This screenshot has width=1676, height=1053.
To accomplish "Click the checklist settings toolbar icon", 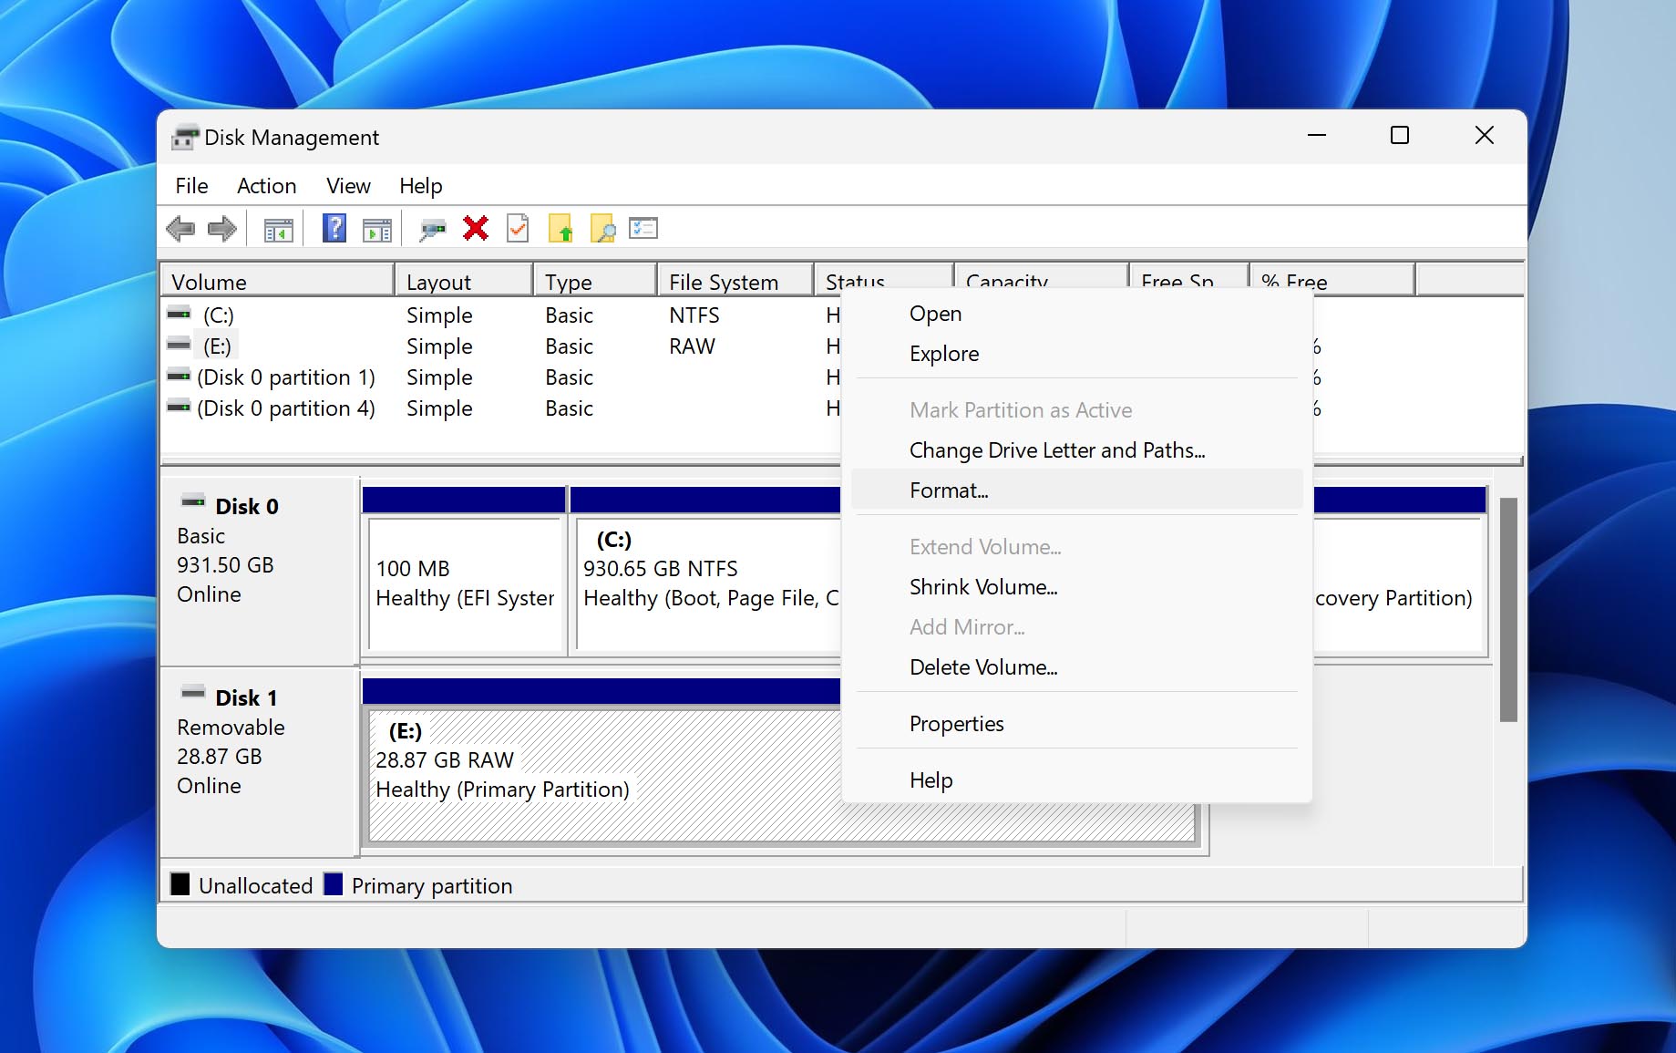I will pyautogui.click(x=643, y=228).
